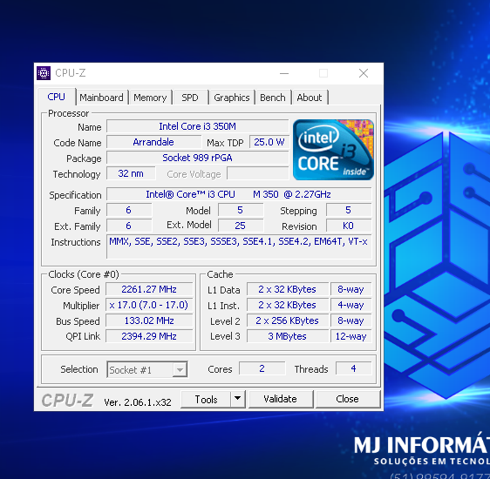Click the Code Name value 'Arrandale'
This screenshot has height=479, width=490.
pos(153,142)
